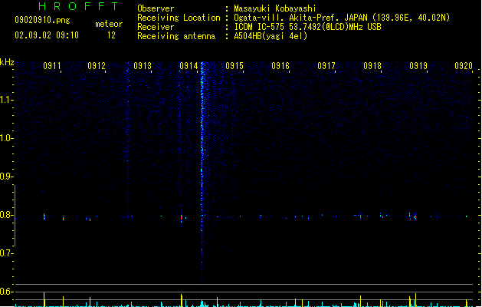482x307 pixels.
Task: Click the 'meteor' label
Action: coord(109,24)
